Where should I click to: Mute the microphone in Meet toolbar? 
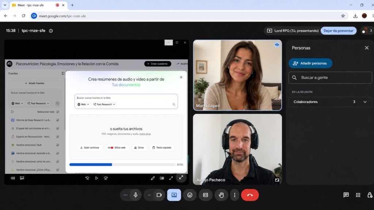[136, 195]
